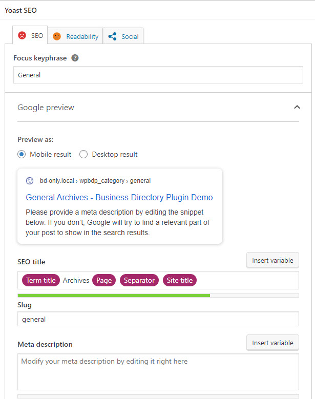The image size is (315, 399).
Task: Select the Desktop result radio button
Action: pyautogui.click(x=83, y=154)
